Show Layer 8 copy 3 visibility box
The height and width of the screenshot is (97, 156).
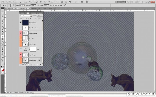tap(21, 44)
